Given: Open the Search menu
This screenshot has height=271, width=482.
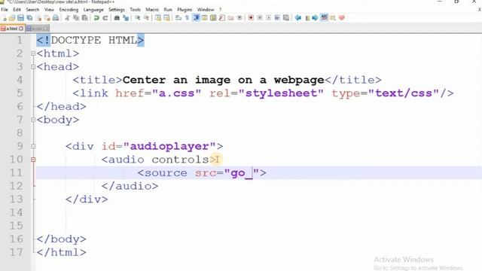Looking at the screenshot, I should click(32, 10).
